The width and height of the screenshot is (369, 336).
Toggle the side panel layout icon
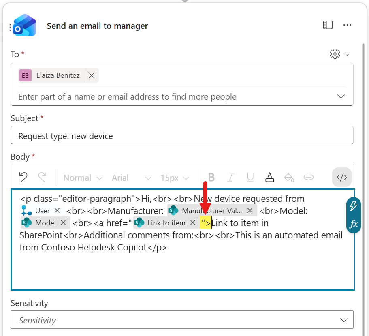(x=328, y=26)
